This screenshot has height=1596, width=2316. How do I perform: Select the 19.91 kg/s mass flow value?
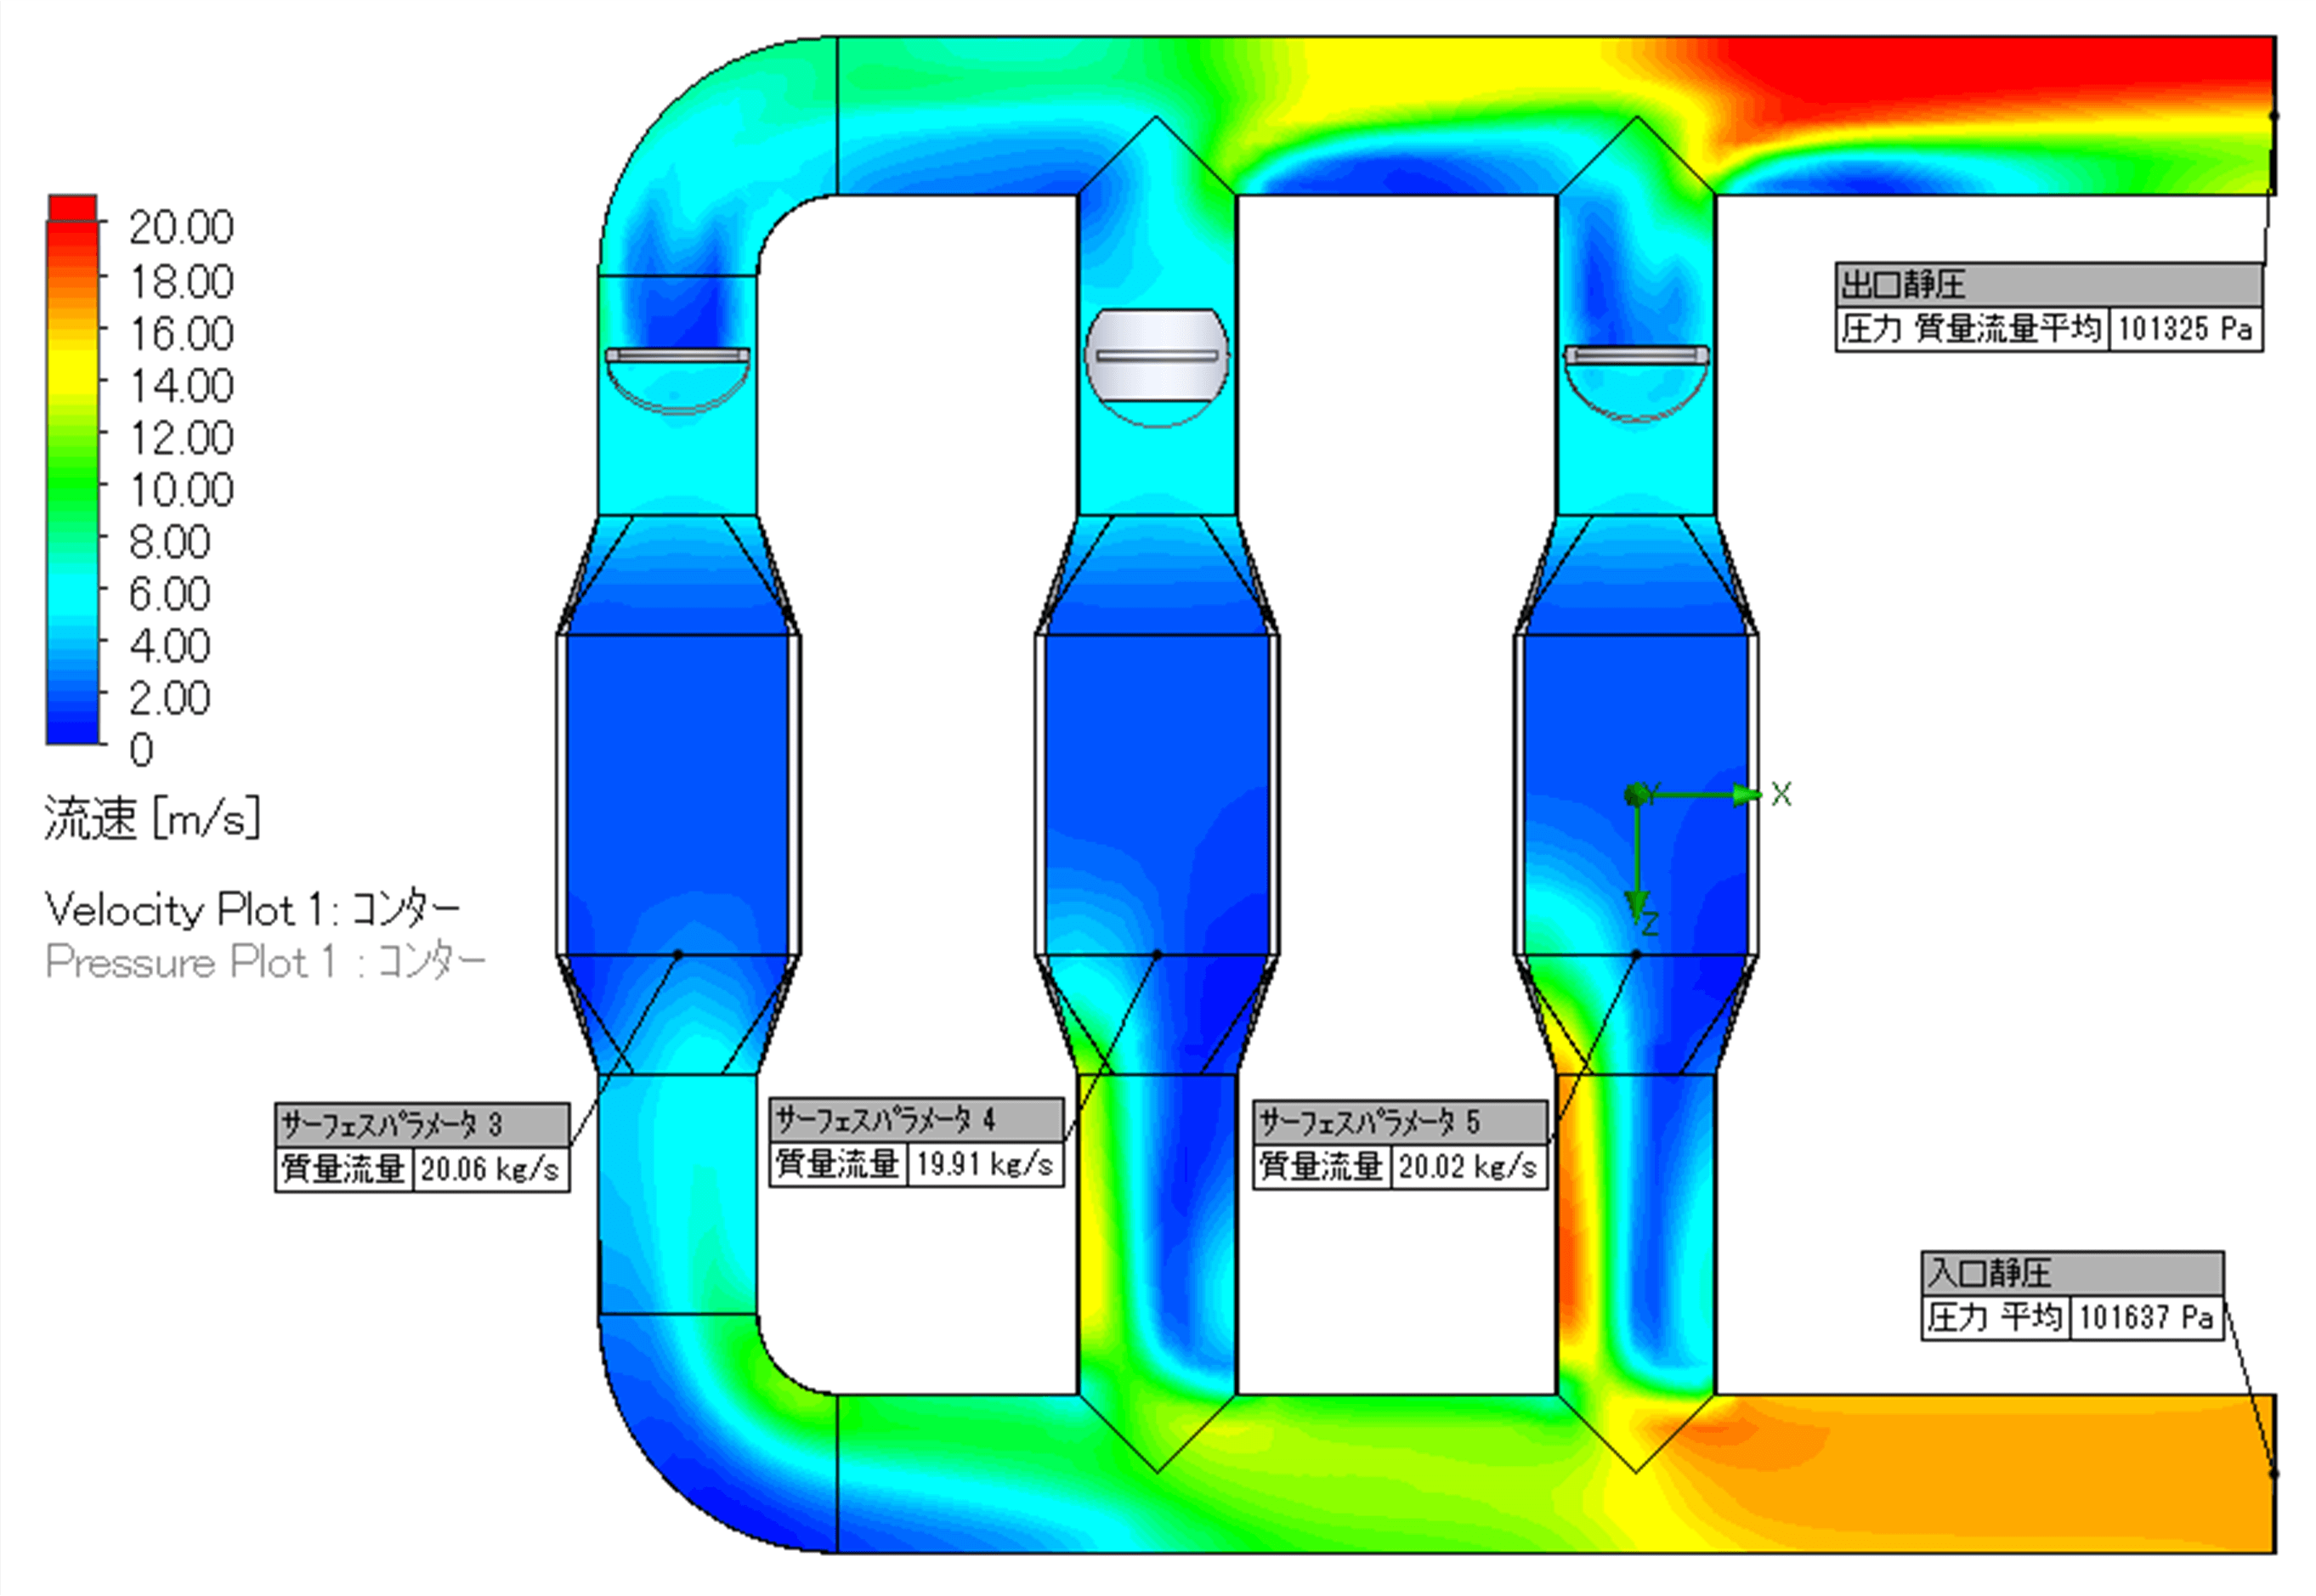tap(985, 1164)
